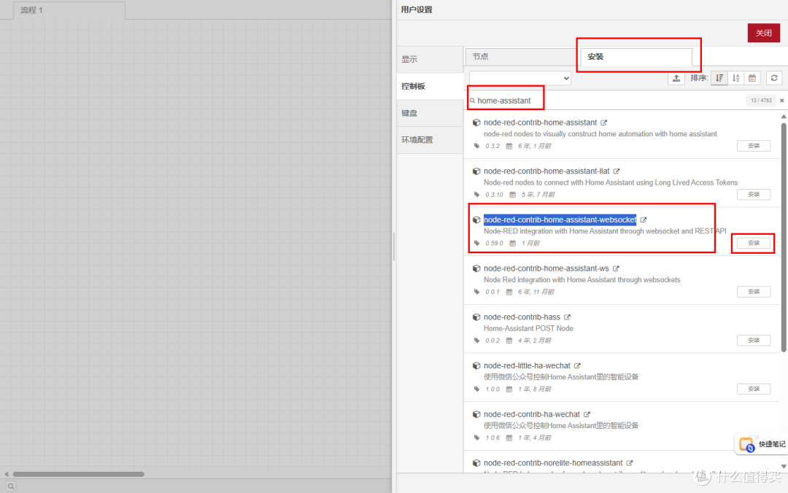Click version 0.3.10 text
The height and width of the screenshot is (493, 788).
494,195
